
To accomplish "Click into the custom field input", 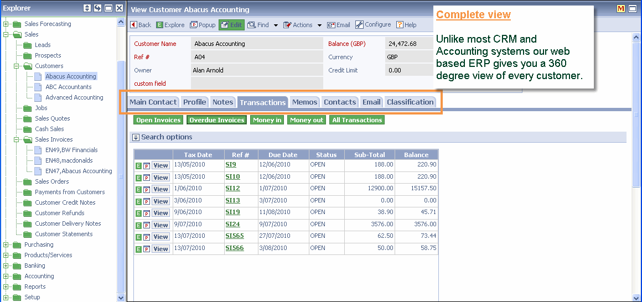I will (256, 84).
